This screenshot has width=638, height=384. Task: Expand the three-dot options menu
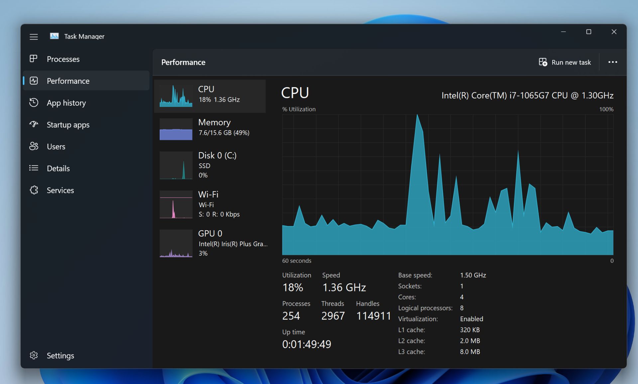613,62
